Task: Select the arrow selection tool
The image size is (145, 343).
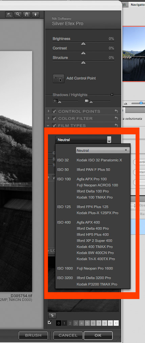Action: 9,15
